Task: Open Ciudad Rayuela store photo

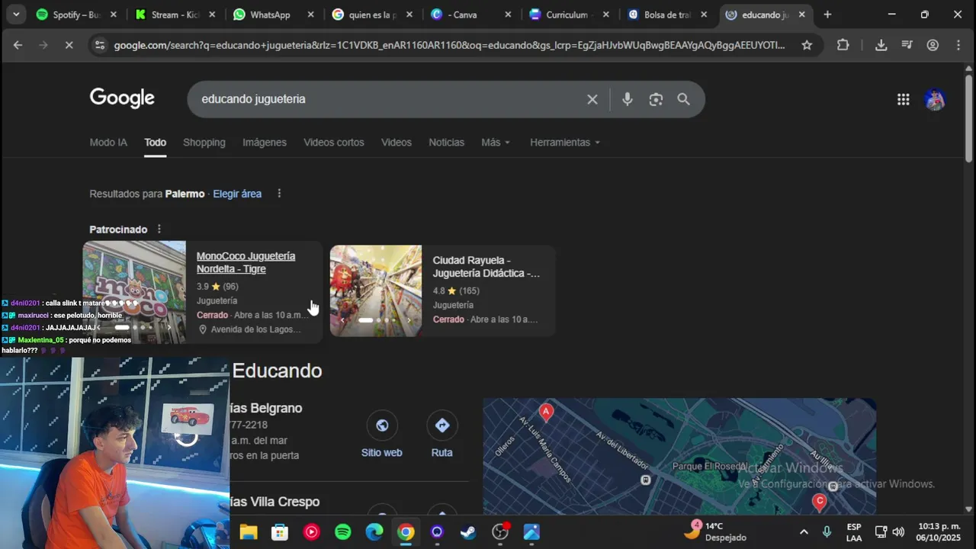Action: tap(376, 291)
